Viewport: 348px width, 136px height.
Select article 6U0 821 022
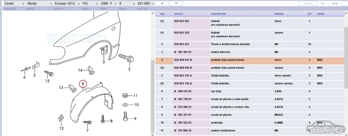coord(181,33)
